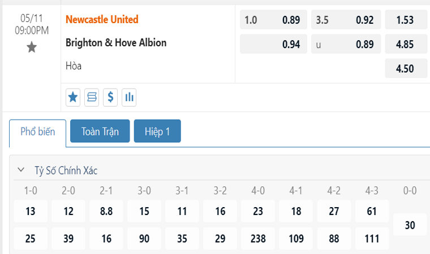
Task: Select the 1.53 Newcastle win odds
Action: [x=405, y=20]
